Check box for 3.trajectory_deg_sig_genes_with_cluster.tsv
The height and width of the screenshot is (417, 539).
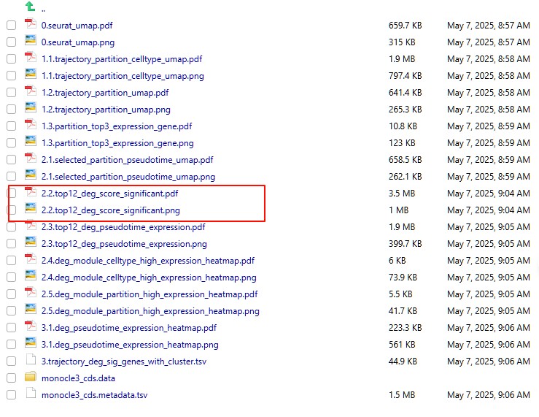pos(12,361)
